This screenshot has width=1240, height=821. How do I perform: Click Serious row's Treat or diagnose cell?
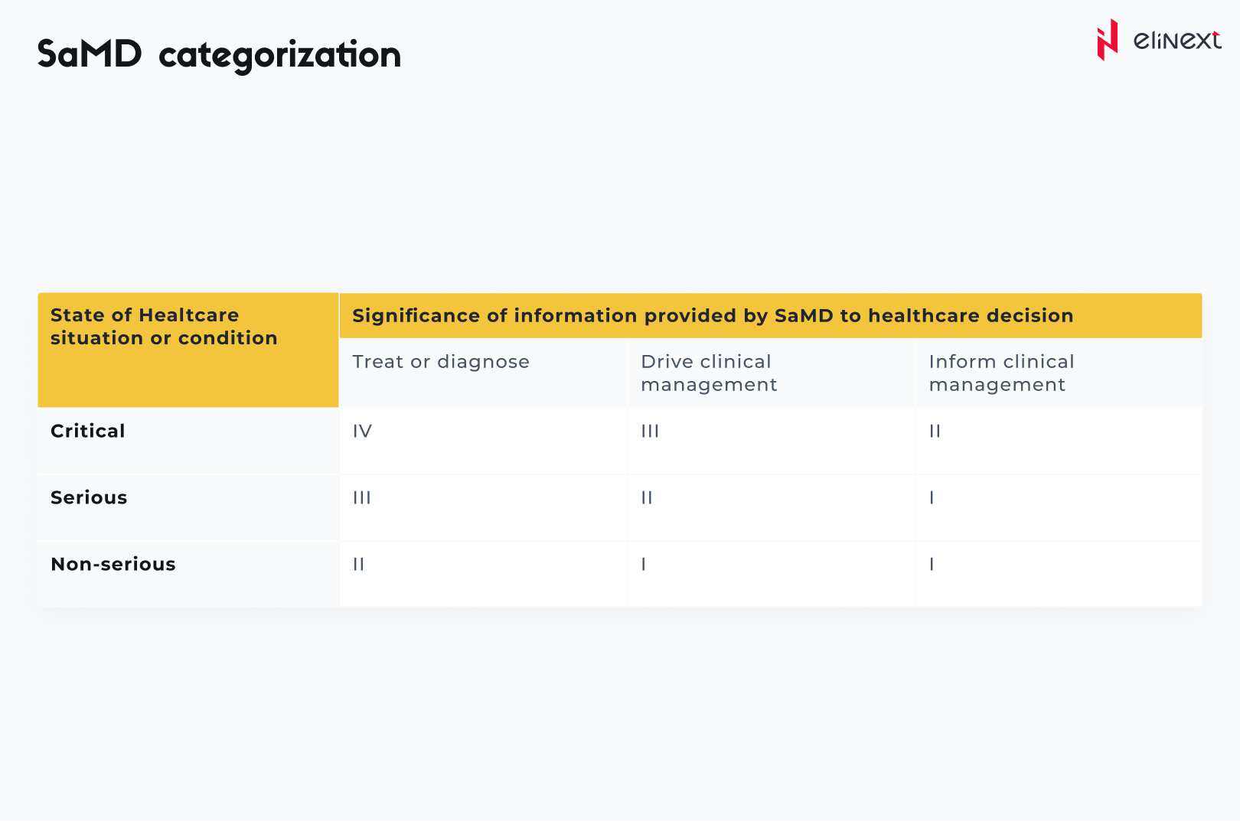(x=361, y=498)
